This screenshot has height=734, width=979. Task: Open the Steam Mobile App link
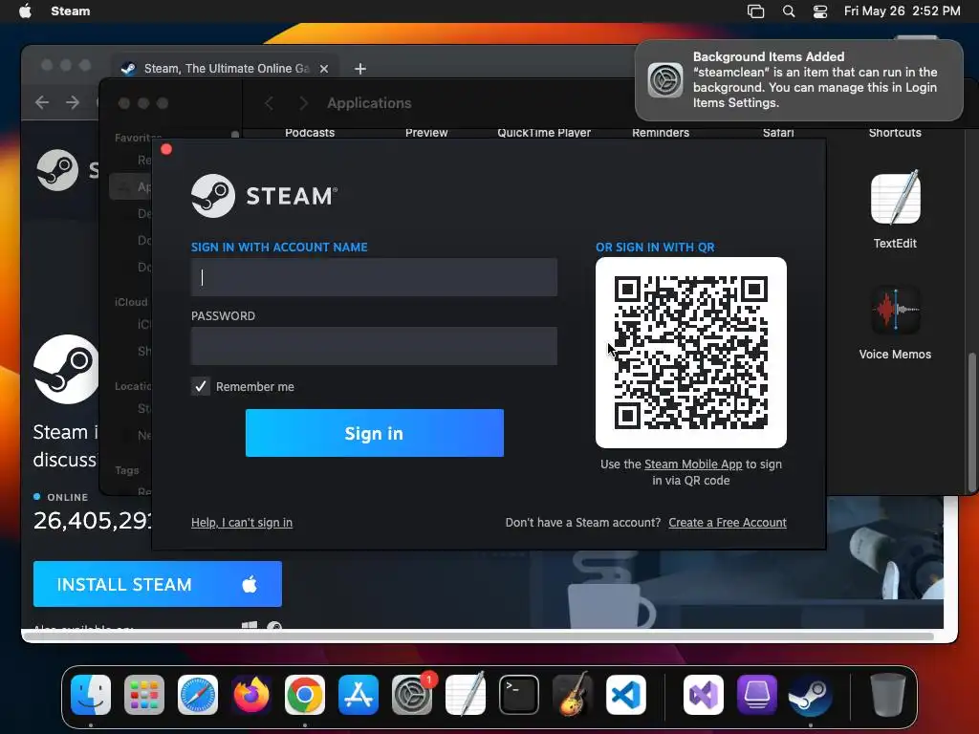pos(693,464)
